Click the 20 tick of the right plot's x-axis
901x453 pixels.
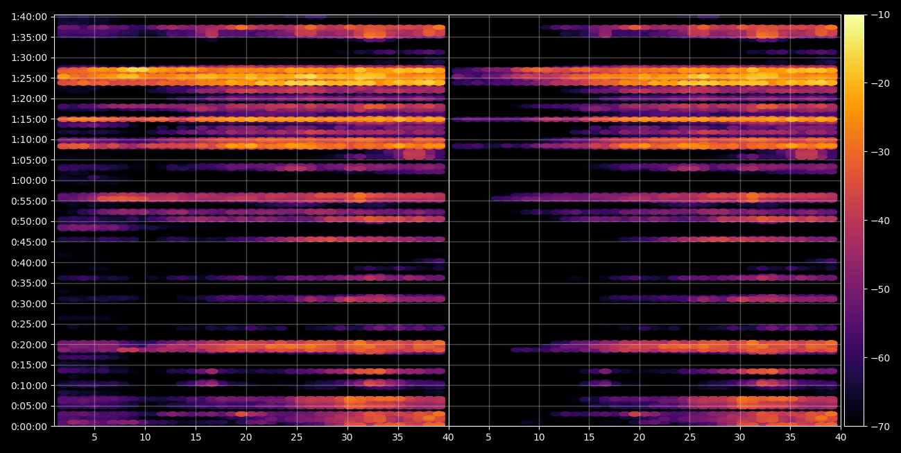(x=639, y=438)
